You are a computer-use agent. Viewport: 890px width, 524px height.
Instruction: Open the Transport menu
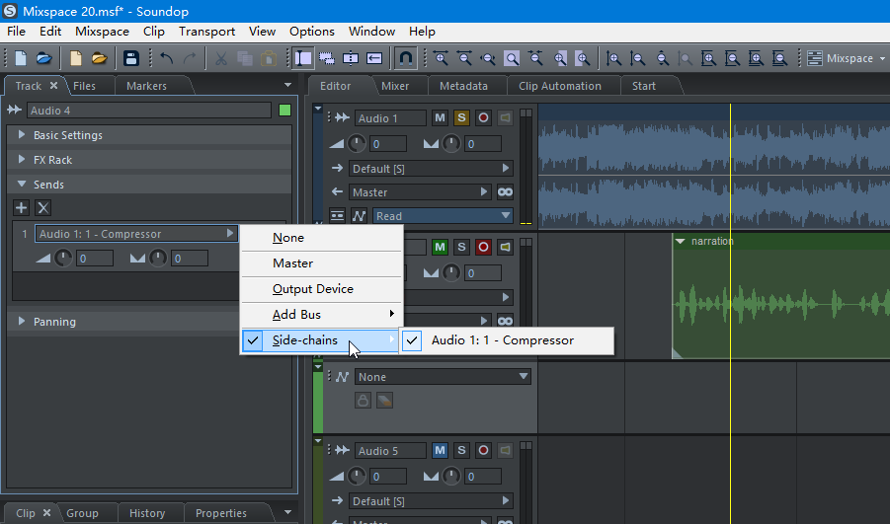click(x=206, y=32)
